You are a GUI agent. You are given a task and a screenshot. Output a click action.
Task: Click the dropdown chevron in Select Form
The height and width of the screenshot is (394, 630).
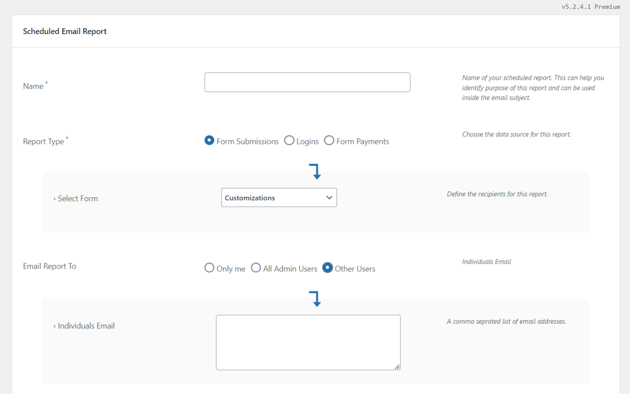point(329,198)
